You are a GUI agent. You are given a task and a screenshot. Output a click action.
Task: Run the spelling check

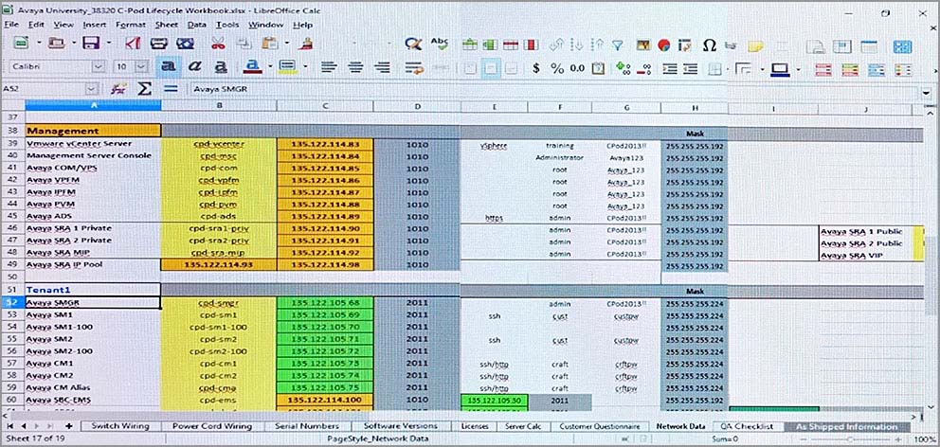[440, 44]
